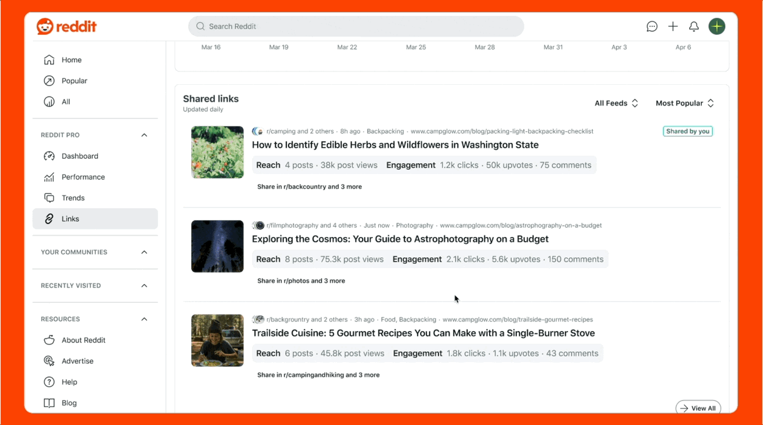The width and height of the screenshot is (763, 425).
Task: Click the Blog book icon
Action: click(49, 403)
